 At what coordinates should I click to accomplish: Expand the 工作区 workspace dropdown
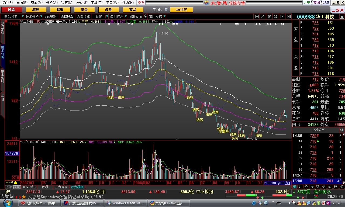[166, 9]
